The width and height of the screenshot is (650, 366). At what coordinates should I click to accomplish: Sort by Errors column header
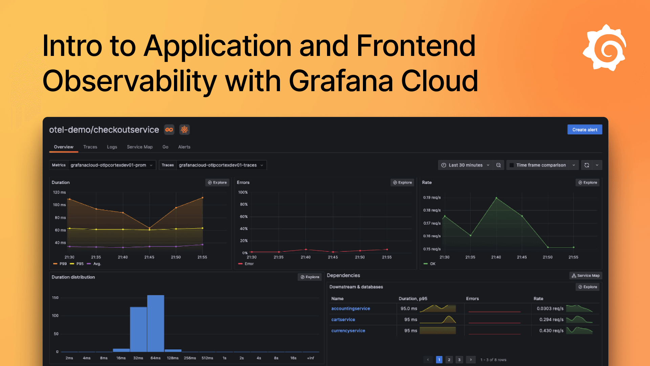tap(472, 299)
